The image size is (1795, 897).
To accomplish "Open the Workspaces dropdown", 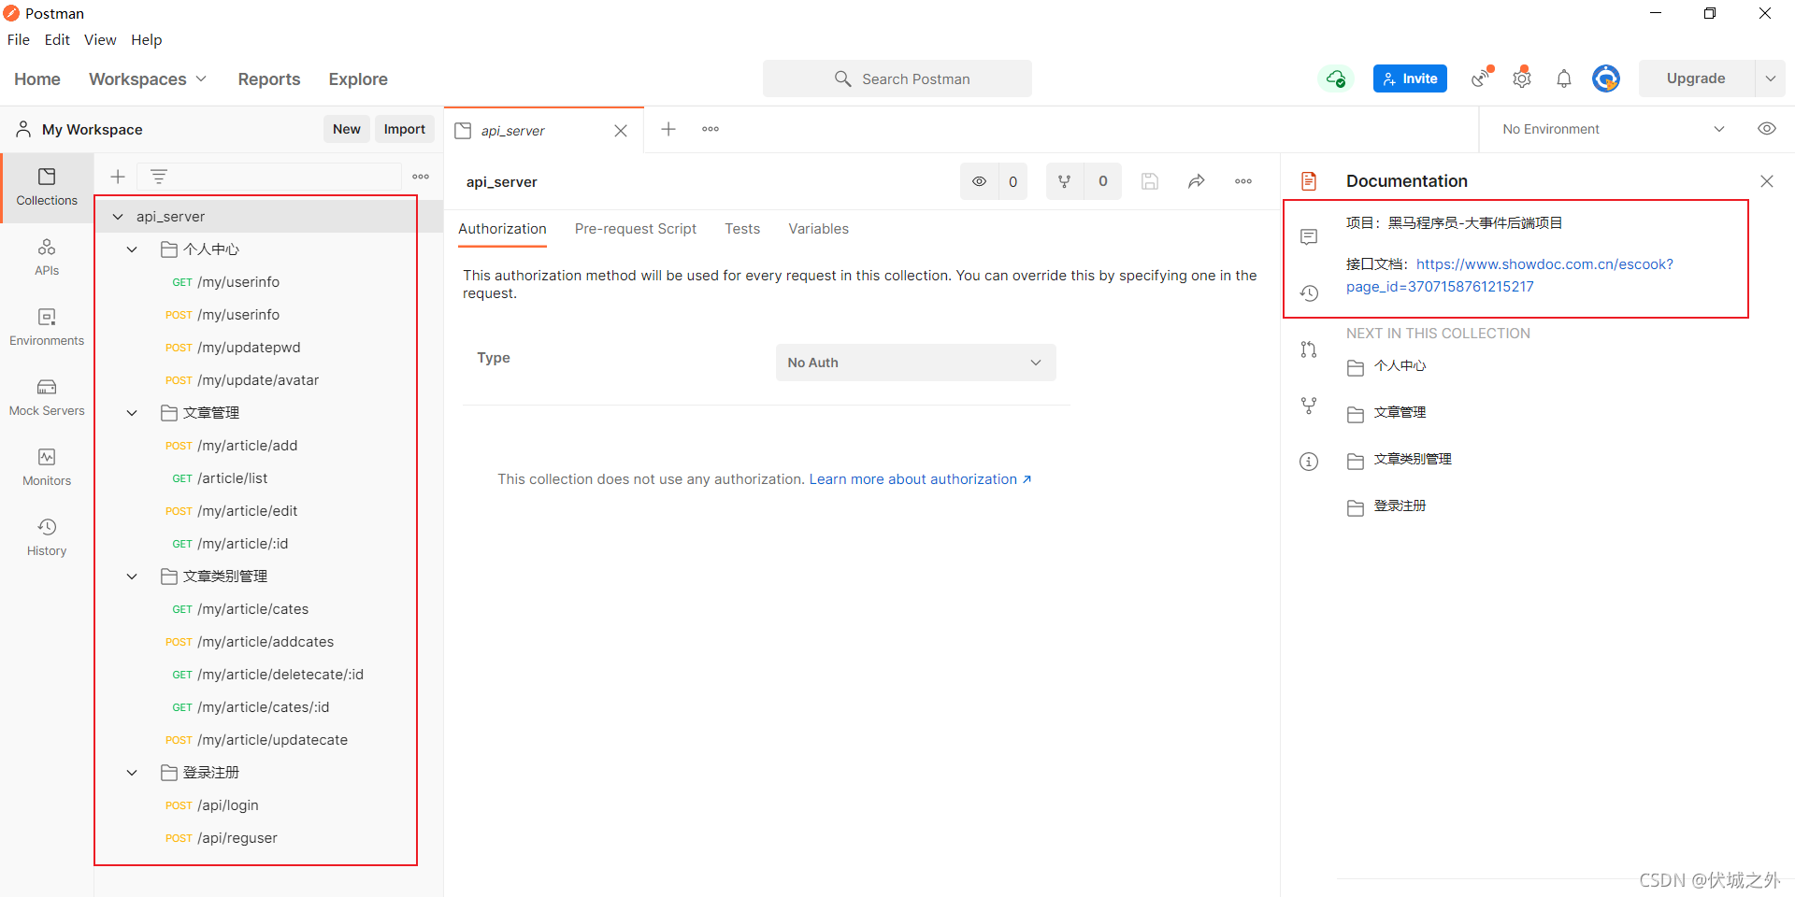I will coord(148,79).
